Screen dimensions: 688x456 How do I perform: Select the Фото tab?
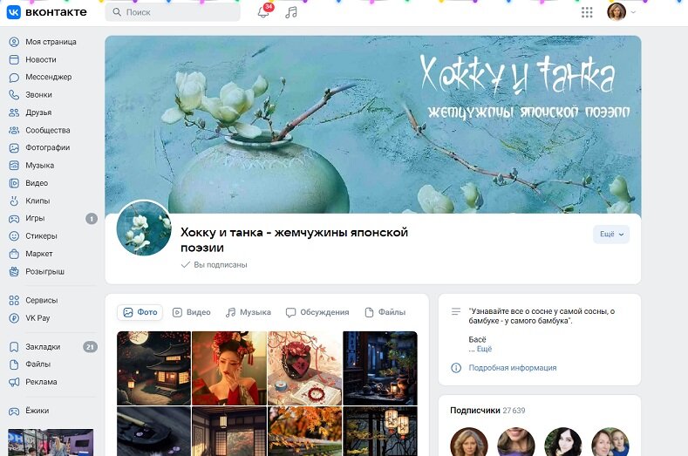[x=140, y=312]
